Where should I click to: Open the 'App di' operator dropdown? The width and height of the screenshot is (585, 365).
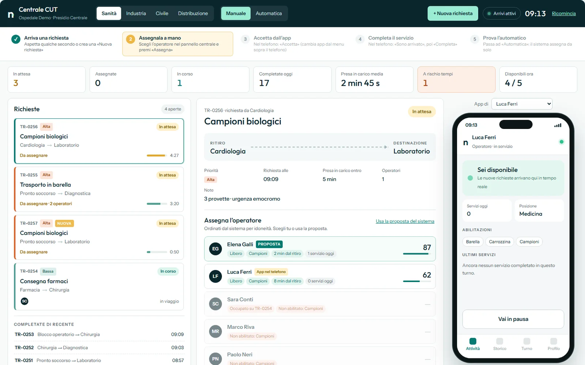coord(522,104)
